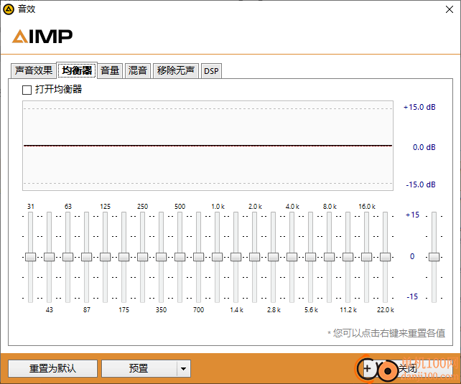Click the 2.0 k band slider handle
Viewport: 461px width, 384px height.
(254, 257)
